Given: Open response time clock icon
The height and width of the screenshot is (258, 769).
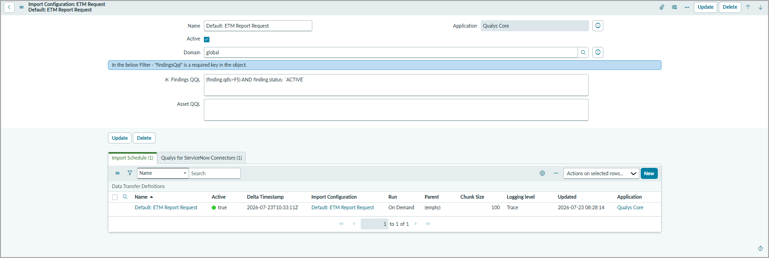Looking at the screenshot, I should click(x=760, y=248).
